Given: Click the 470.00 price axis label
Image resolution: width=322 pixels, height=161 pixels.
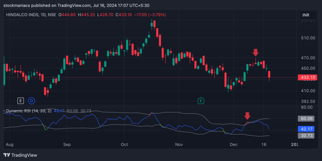Looking at the screenshot, I should 308,58.
